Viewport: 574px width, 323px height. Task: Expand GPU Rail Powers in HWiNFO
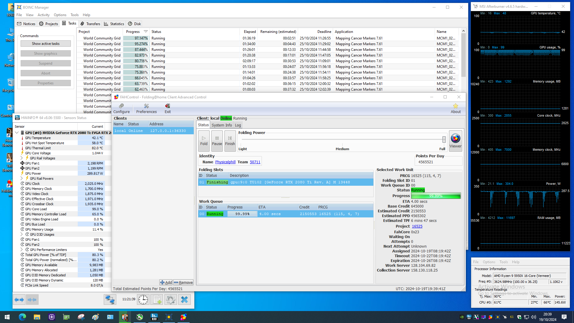coord(22,178)
